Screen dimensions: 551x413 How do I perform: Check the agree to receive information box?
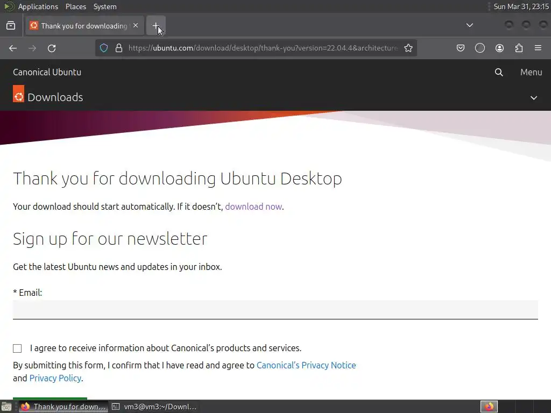[x=17, y=348]
